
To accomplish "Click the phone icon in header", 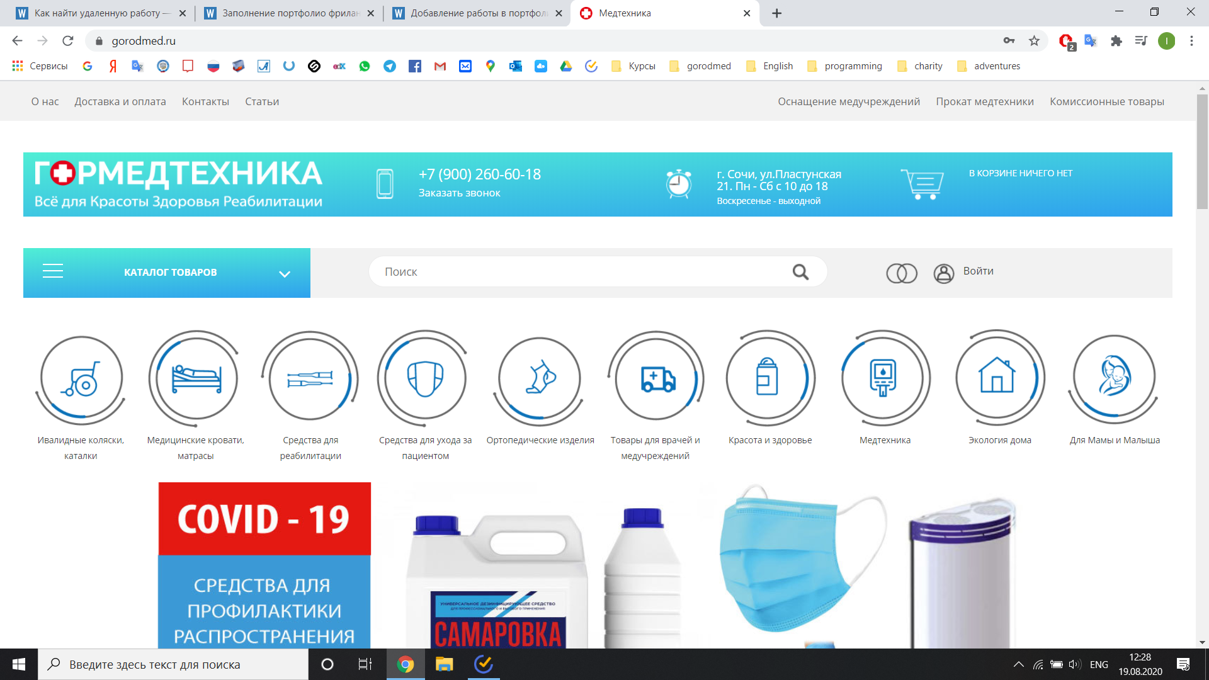I will (x=385, y=184).
